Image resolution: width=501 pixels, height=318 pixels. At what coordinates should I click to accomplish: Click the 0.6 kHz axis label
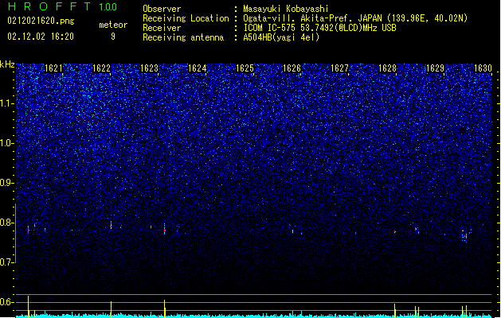point(7,302)
